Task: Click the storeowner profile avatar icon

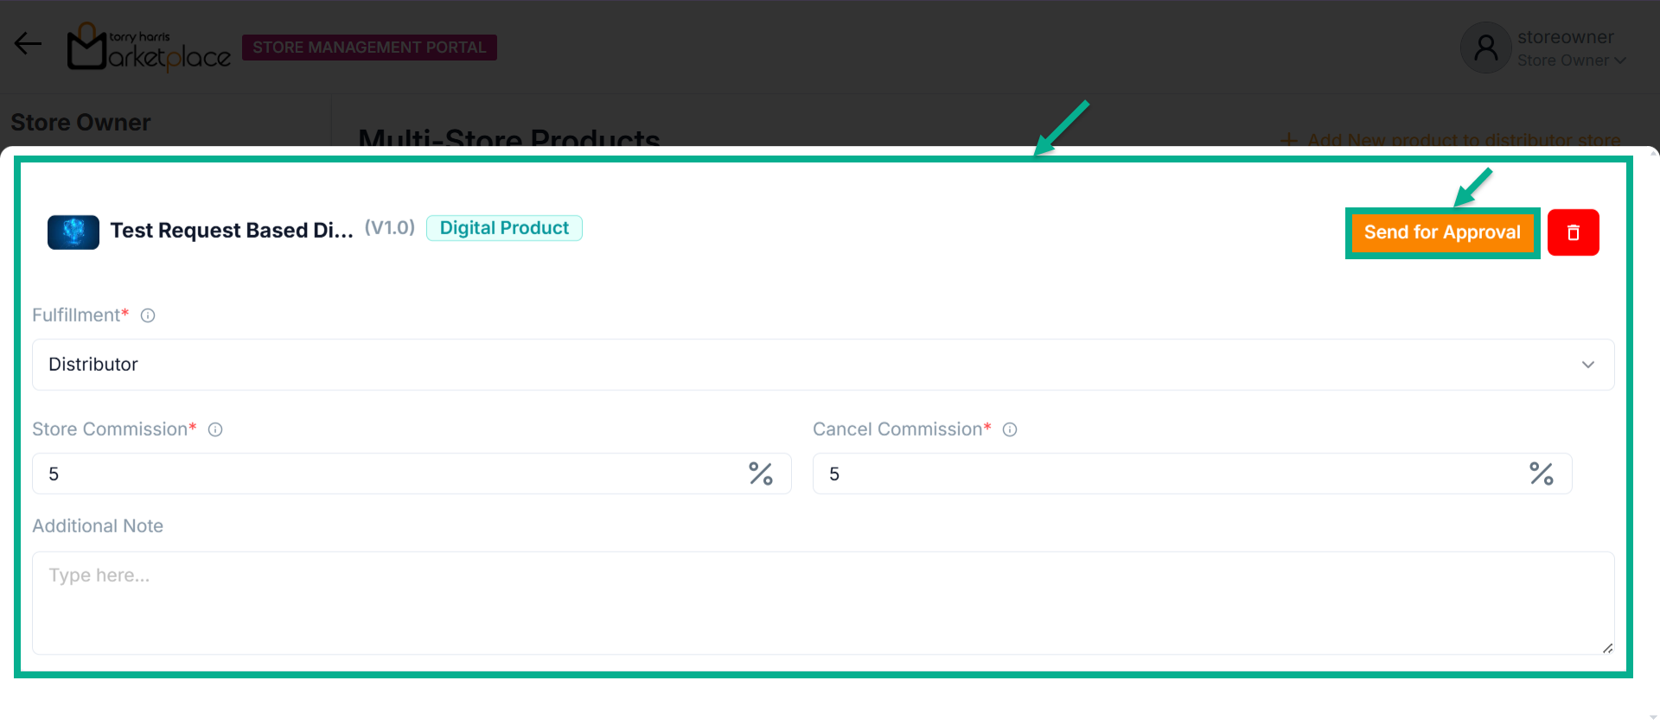Action: (x=1485, y=48)
